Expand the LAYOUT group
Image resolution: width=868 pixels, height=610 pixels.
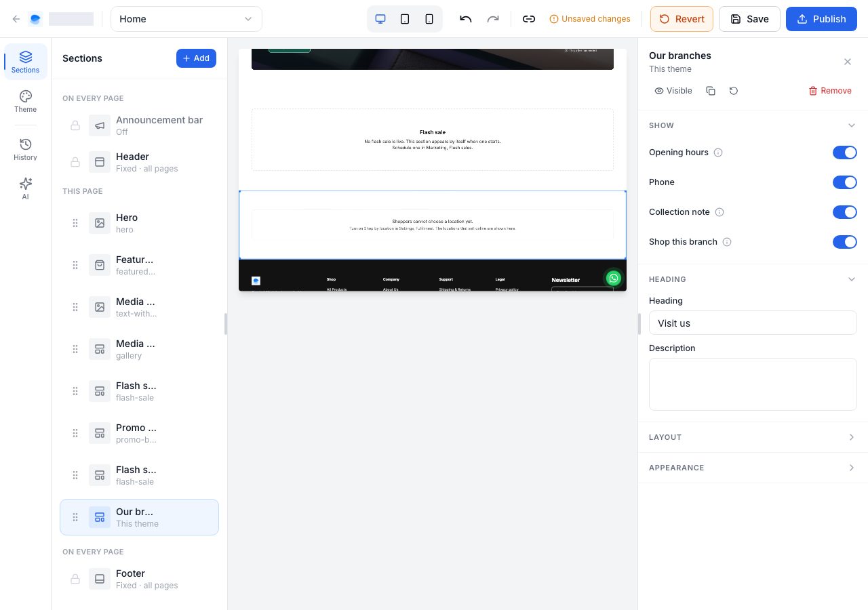click(x=753, y=437)
